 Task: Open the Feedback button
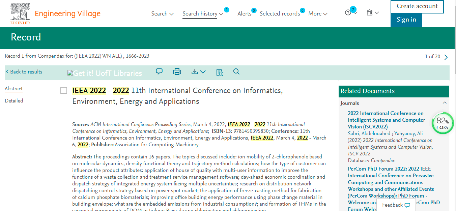point(396,205)
